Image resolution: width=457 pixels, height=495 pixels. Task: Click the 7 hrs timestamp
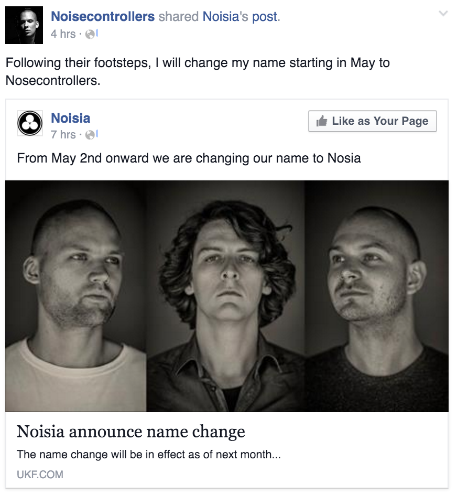(63, 135)
